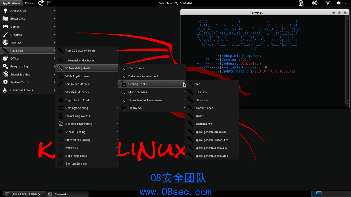Open the wireless network indicator
Viewport: 351px width, 197px height.
[x=328, y=3]
